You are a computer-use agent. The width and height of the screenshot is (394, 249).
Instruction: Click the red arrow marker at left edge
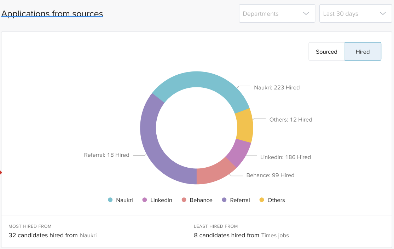(1, 173)
